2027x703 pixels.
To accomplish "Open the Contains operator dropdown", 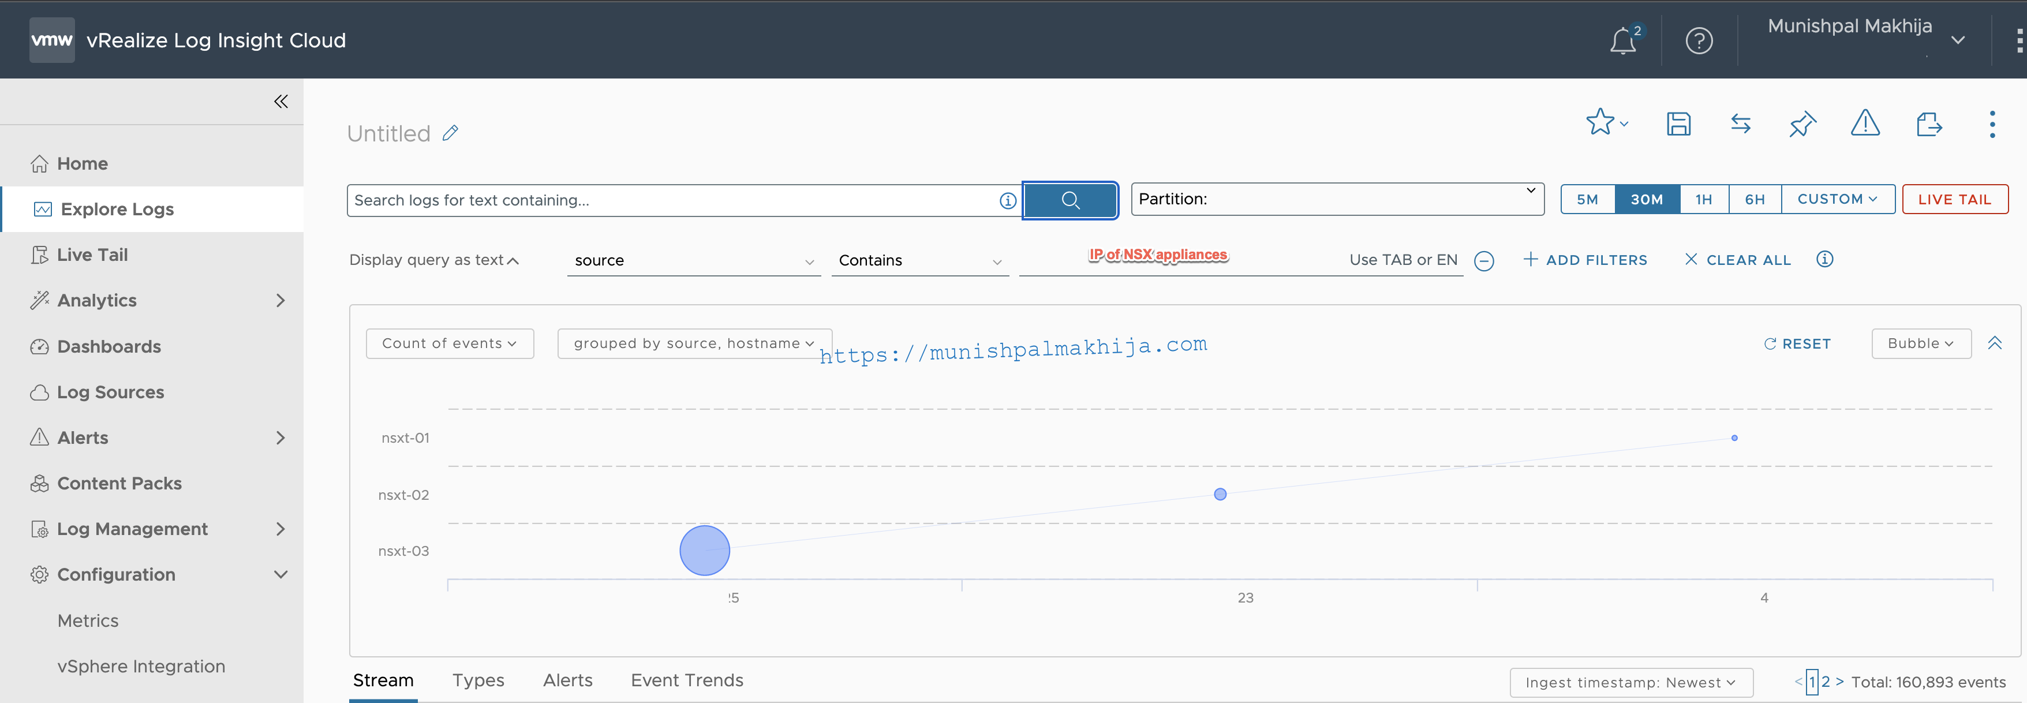I will [x=920, y=260].
